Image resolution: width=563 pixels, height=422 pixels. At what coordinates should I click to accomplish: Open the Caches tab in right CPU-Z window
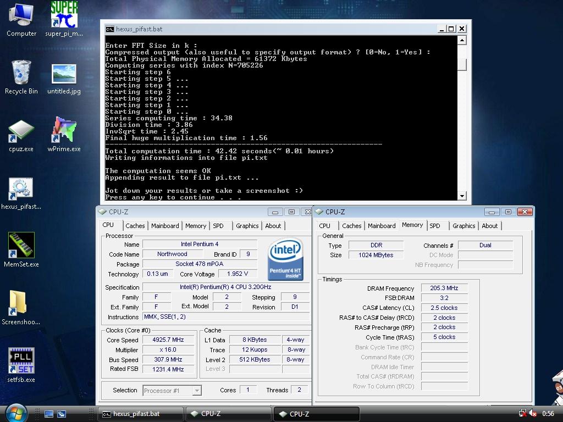click(351, 226)
